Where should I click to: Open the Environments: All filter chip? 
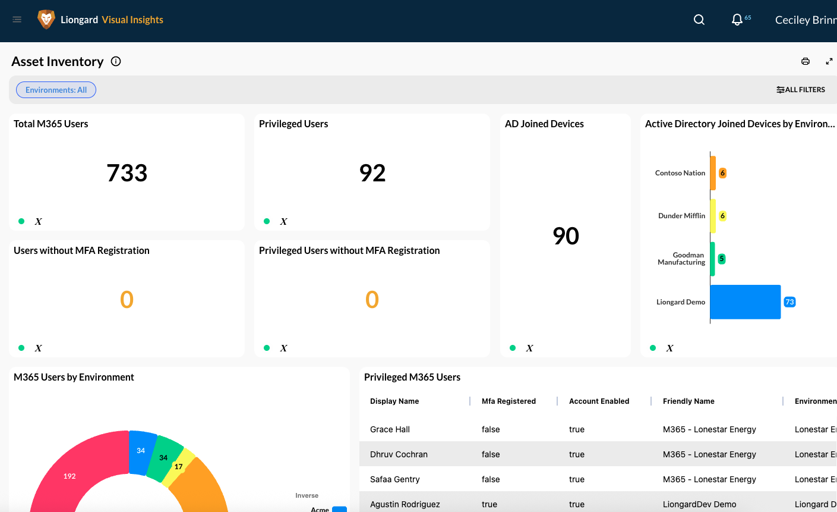[56, 90]
